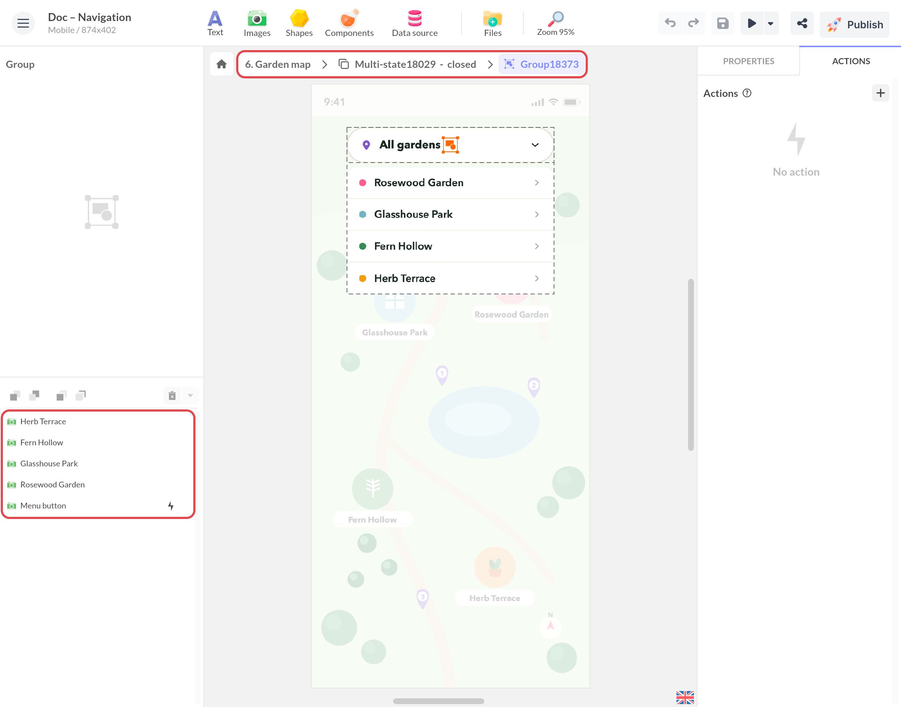
Task: Open the Rosewood Garden row chevron
Action: coord(537,183)
